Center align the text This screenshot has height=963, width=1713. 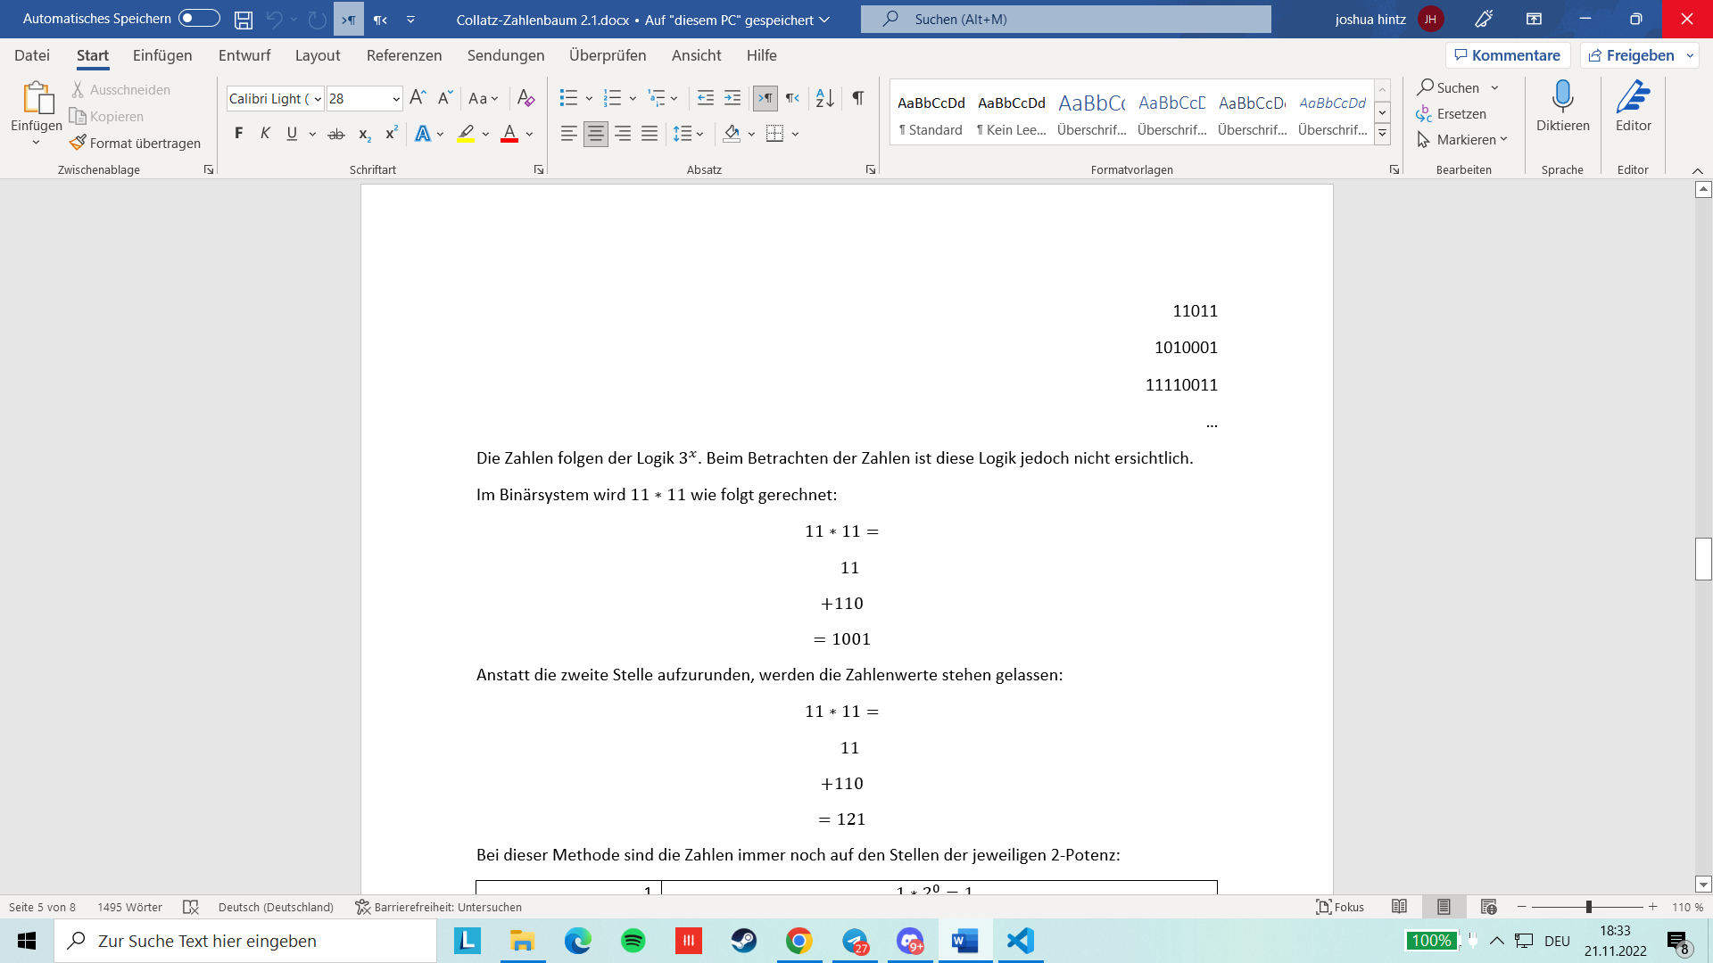point(595,134)
